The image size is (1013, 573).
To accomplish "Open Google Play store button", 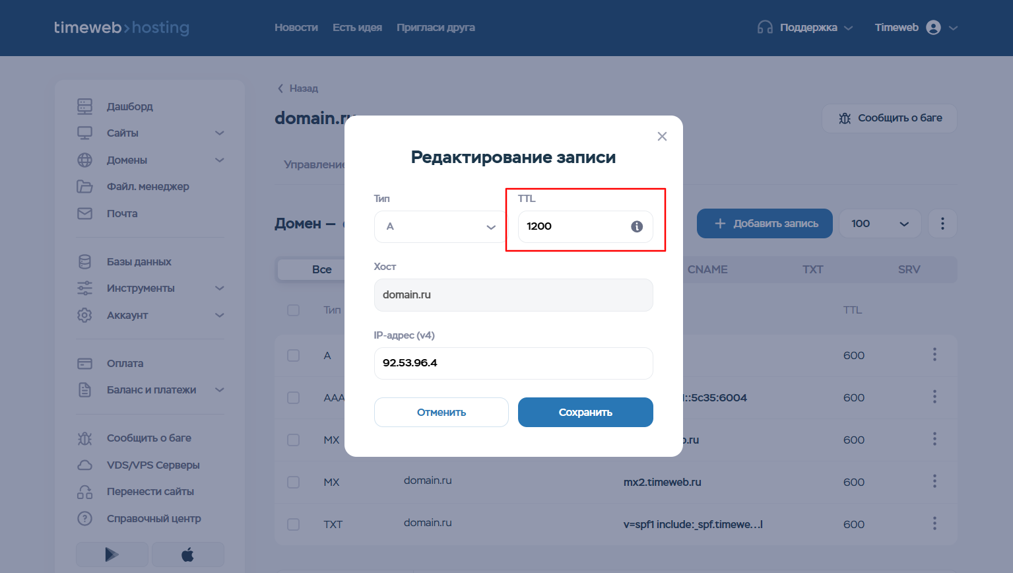I will click(x=112, y=555).
